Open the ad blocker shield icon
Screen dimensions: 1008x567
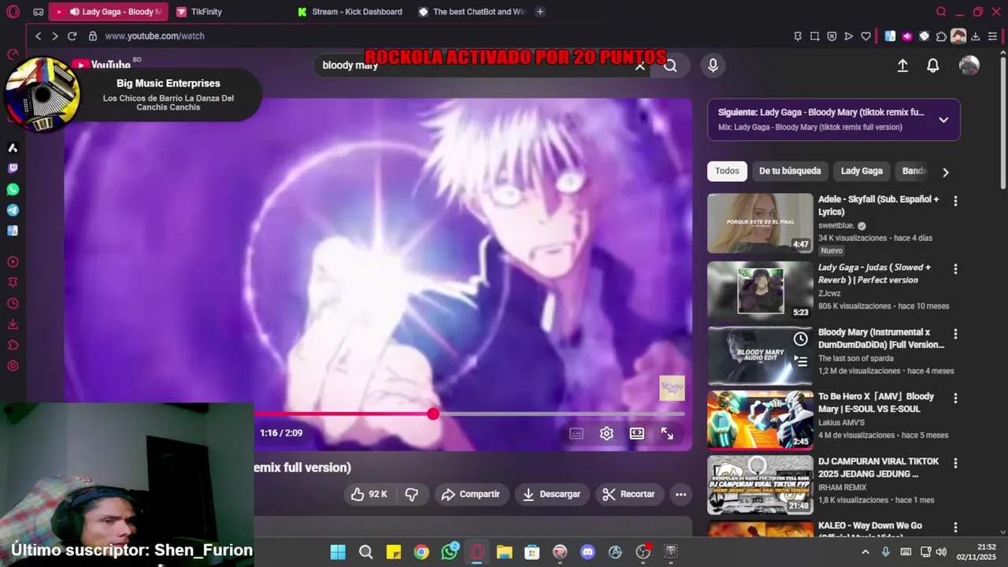click(x=832, y=36)
